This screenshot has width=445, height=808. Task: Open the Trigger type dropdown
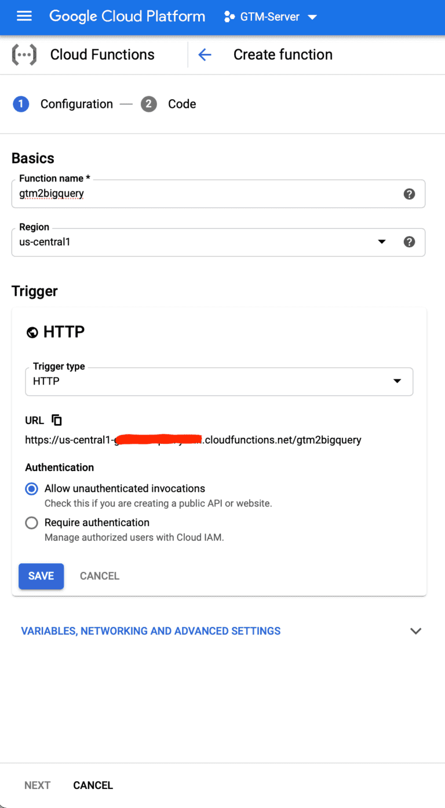pos(397,381)
